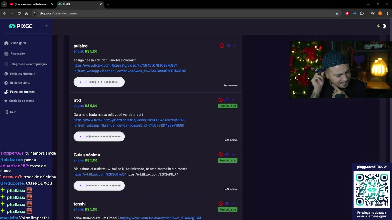392x220 pixels.
Task: Open the media control playlist button
Action: coord(373,13)
